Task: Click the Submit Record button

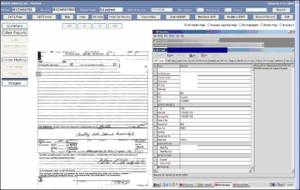Action: (x=265, y=17)
